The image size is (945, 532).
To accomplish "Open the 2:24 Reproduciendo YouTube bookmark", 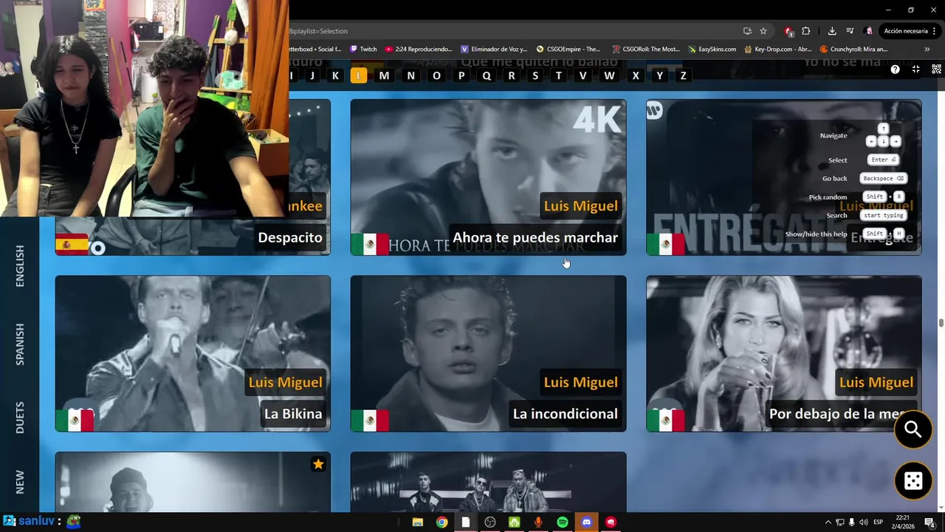I will 419,50.
